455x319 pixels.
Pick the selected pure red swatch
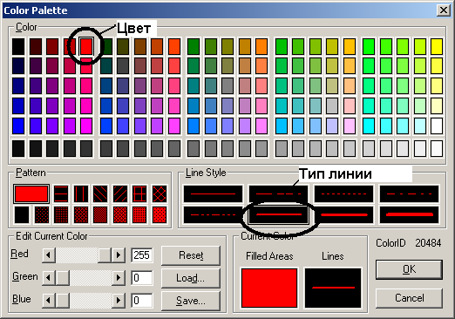click(x=86, y=46)
